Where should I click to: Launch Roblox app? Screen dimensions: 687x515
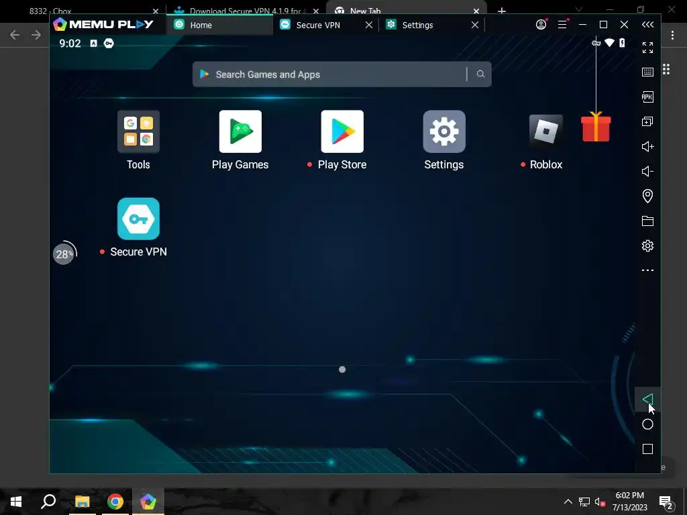coord(546,131)
